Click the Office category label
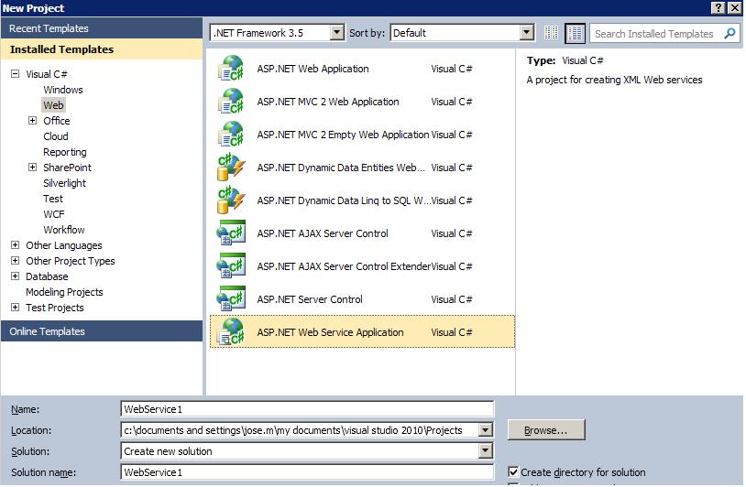 [56, 121]
